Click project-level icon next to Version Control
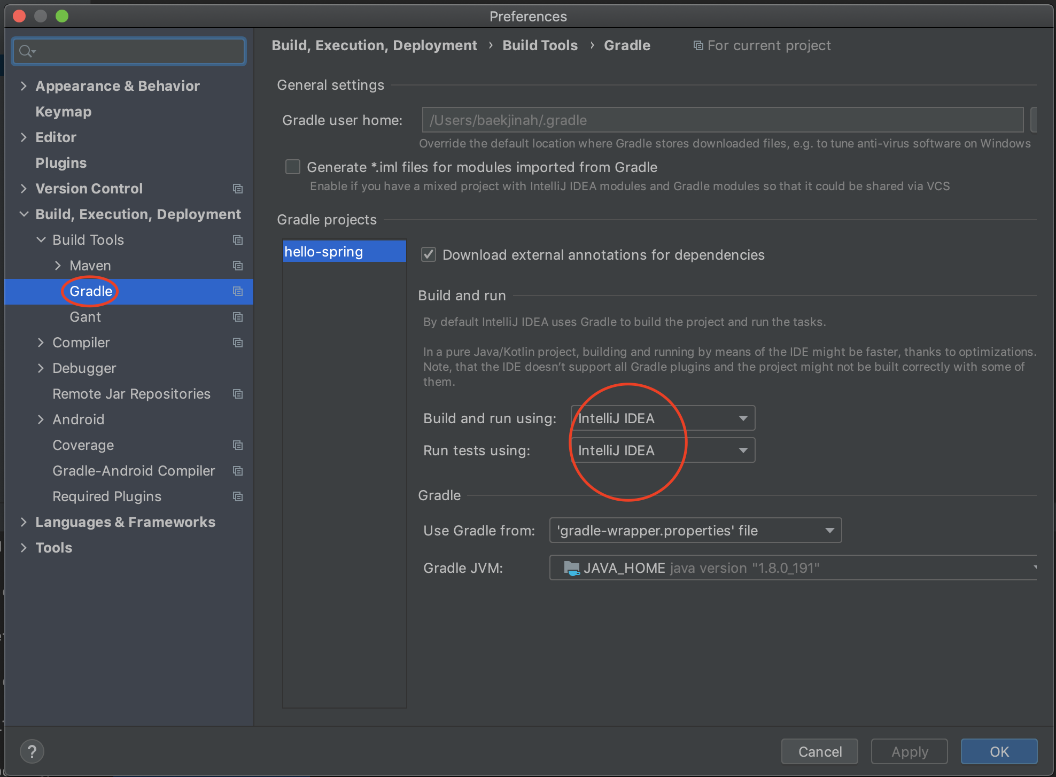The image size is (1056, 777). (238, 189)
